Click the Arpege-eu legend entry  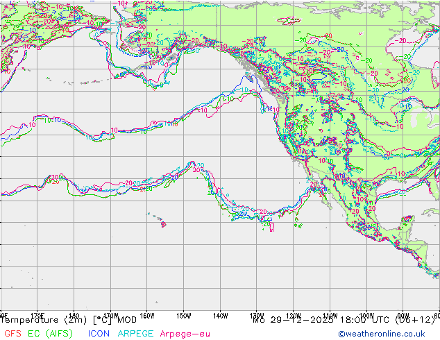(185, 334)
